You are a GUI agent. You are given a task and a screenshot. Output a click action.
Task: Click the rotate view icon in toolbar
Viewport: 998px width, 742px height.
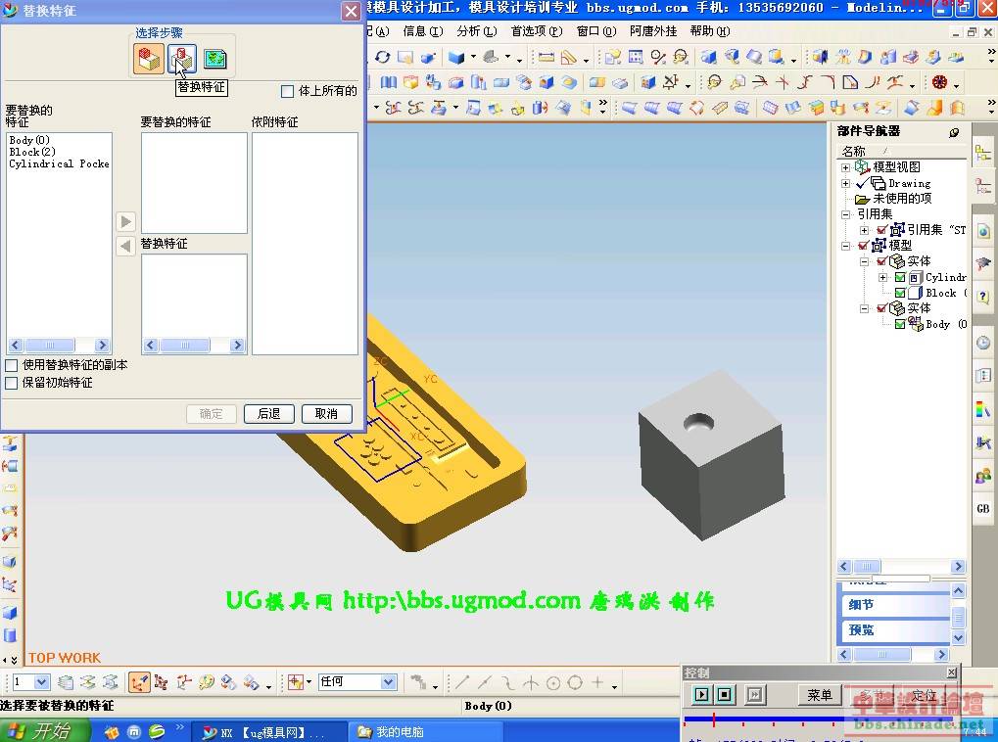(383, 58)
